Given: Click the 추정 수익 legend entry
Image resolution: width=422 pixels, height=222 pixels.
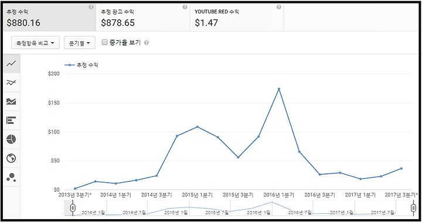Looking at the screenshot, I should pyautogui.click(x=81, y=65).
